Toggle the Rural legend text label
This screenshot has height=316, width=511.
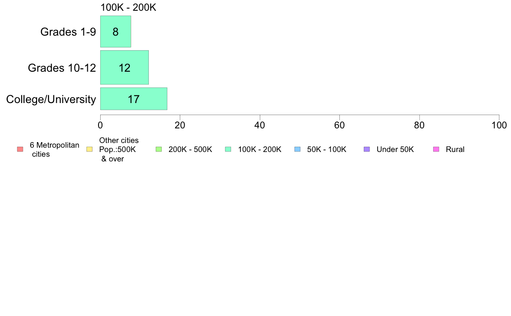click(x=455, y=149)
